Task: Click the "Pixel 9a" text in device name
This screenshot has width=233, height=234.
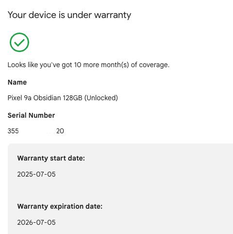Action: (x=19, y=98)
